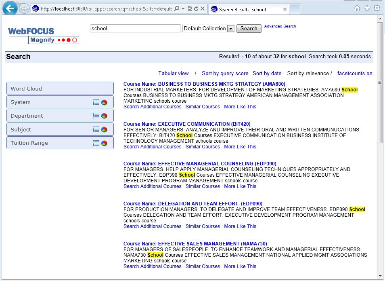
Task: Show Subject facet pie chart
Action: (104, 129)
